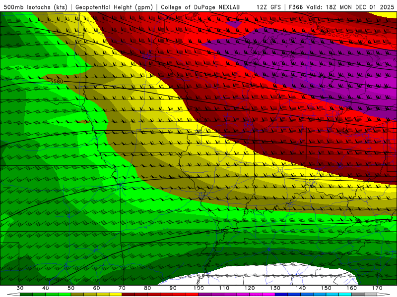Pick the dark blue swatch just right of 130
The width and height of the screenshot is (397, 297).
pos(281,295)
